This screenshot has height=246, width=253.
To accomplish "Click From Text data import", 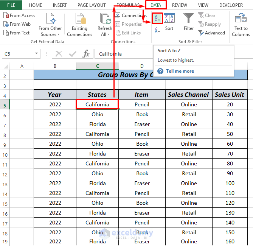I will click(17, 33).
